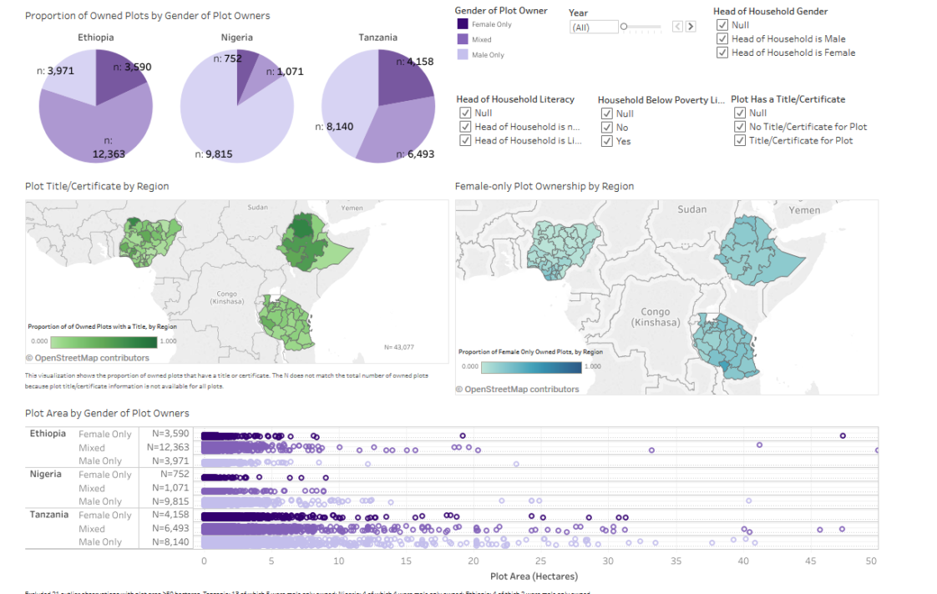Uncheck Null under Head of Household Literacy
This screenshot has height=594, width=937.
tap(465, 113)
